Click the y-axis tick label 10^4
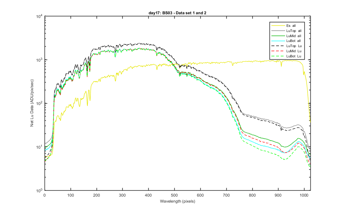 coord(39,16)
